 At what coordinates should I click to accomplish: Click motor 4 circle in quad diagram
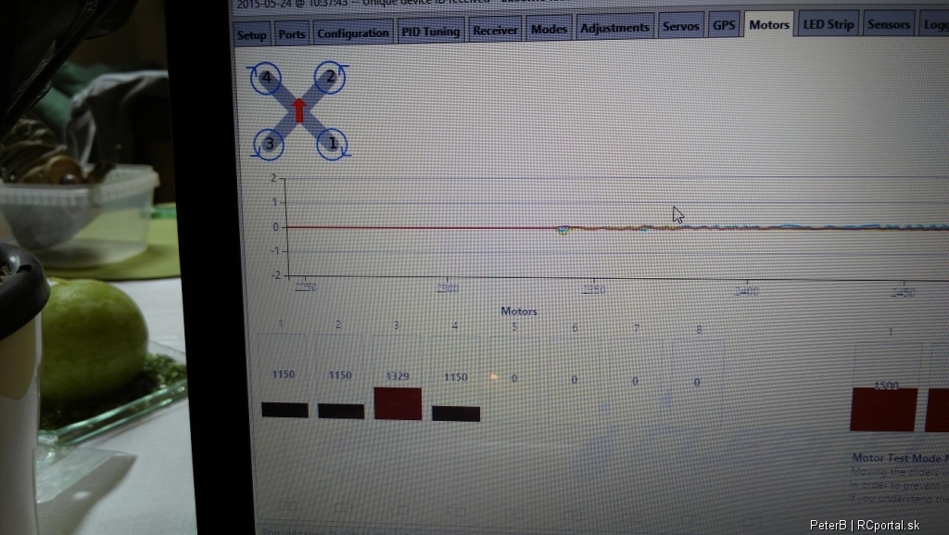coord(266,78)
